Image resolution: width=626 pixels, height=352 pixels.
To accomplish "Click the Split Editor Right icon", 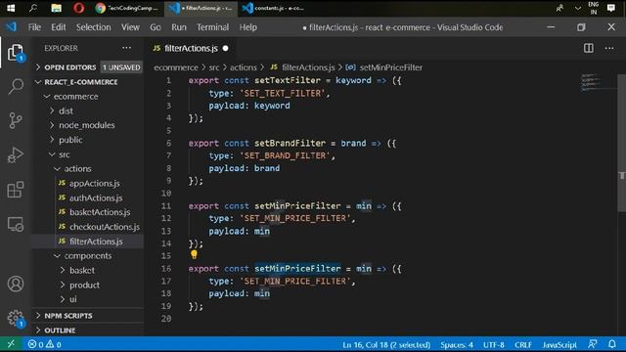I will 589,48.
